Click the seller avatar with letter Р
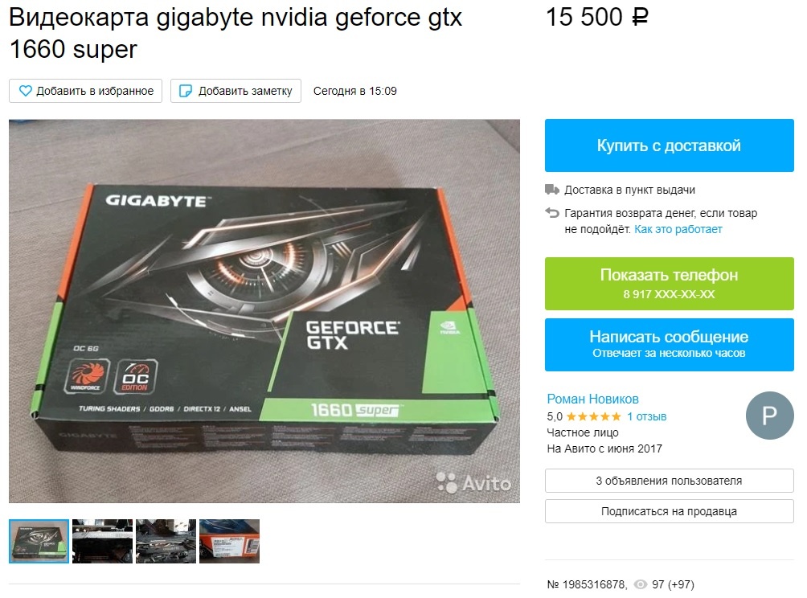 769,416
